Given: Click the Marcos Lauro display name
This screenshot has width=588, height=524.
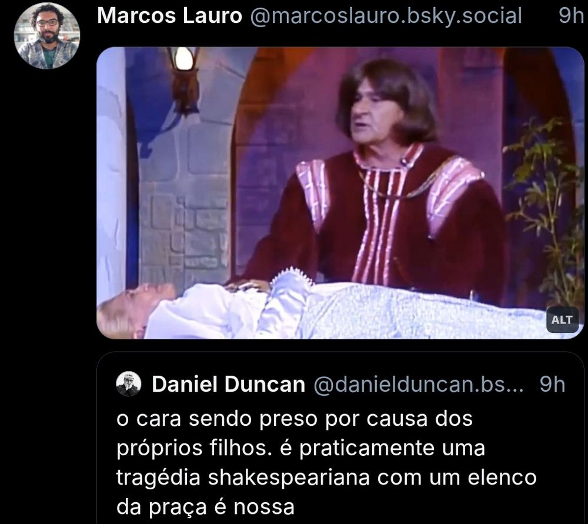Looking at the screenshot, I should click(169, 16).
